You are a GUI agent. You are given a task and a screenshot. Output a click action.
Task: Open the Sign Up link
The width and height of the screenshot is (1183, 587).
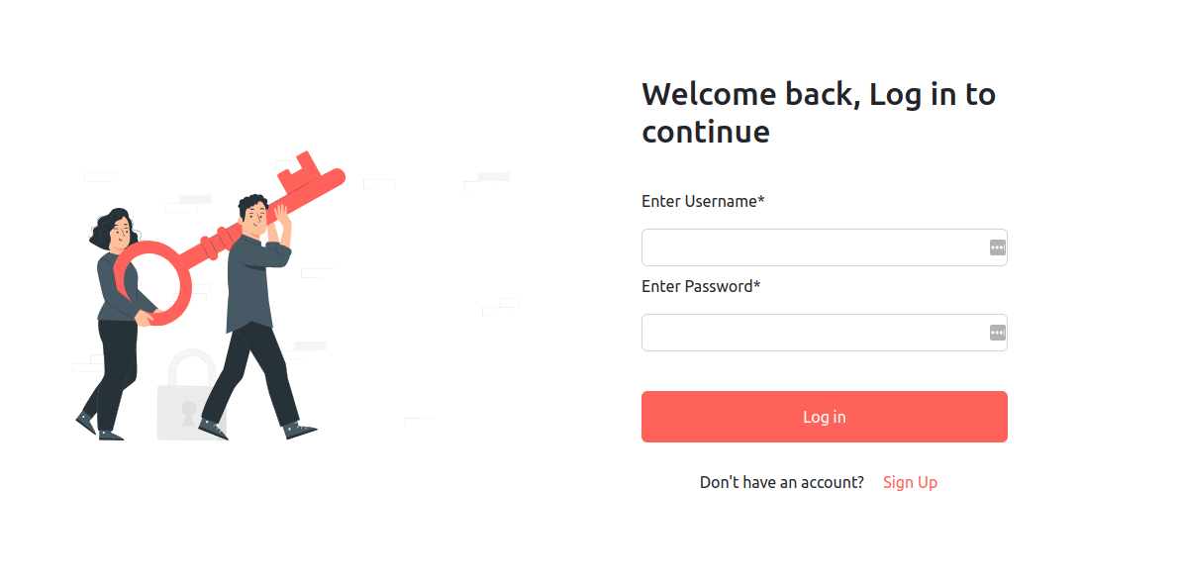(x=910, y=482)
